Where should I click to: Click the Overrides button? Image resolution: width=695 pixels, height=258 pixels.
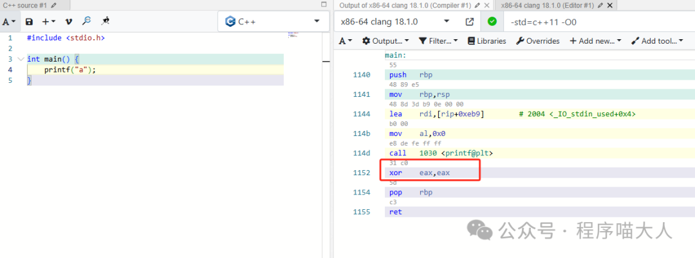(538, 41)
